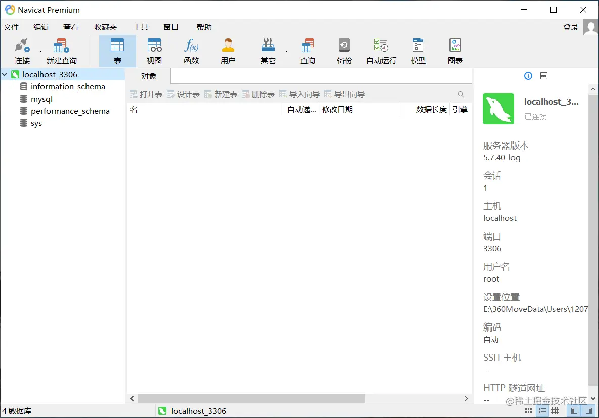Image resolution: width=599 pixels, height=418 pixels.
Task: Expand the 连接 dropdown arrow
Action: tap(40, 51)
